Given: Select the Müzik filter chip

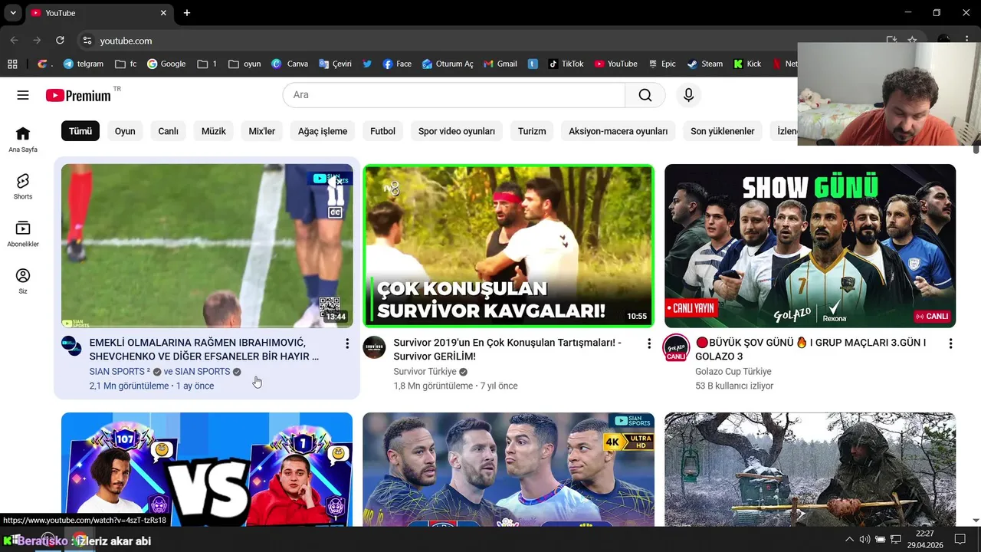Looking at the screenshot, I should click(214, 131).
